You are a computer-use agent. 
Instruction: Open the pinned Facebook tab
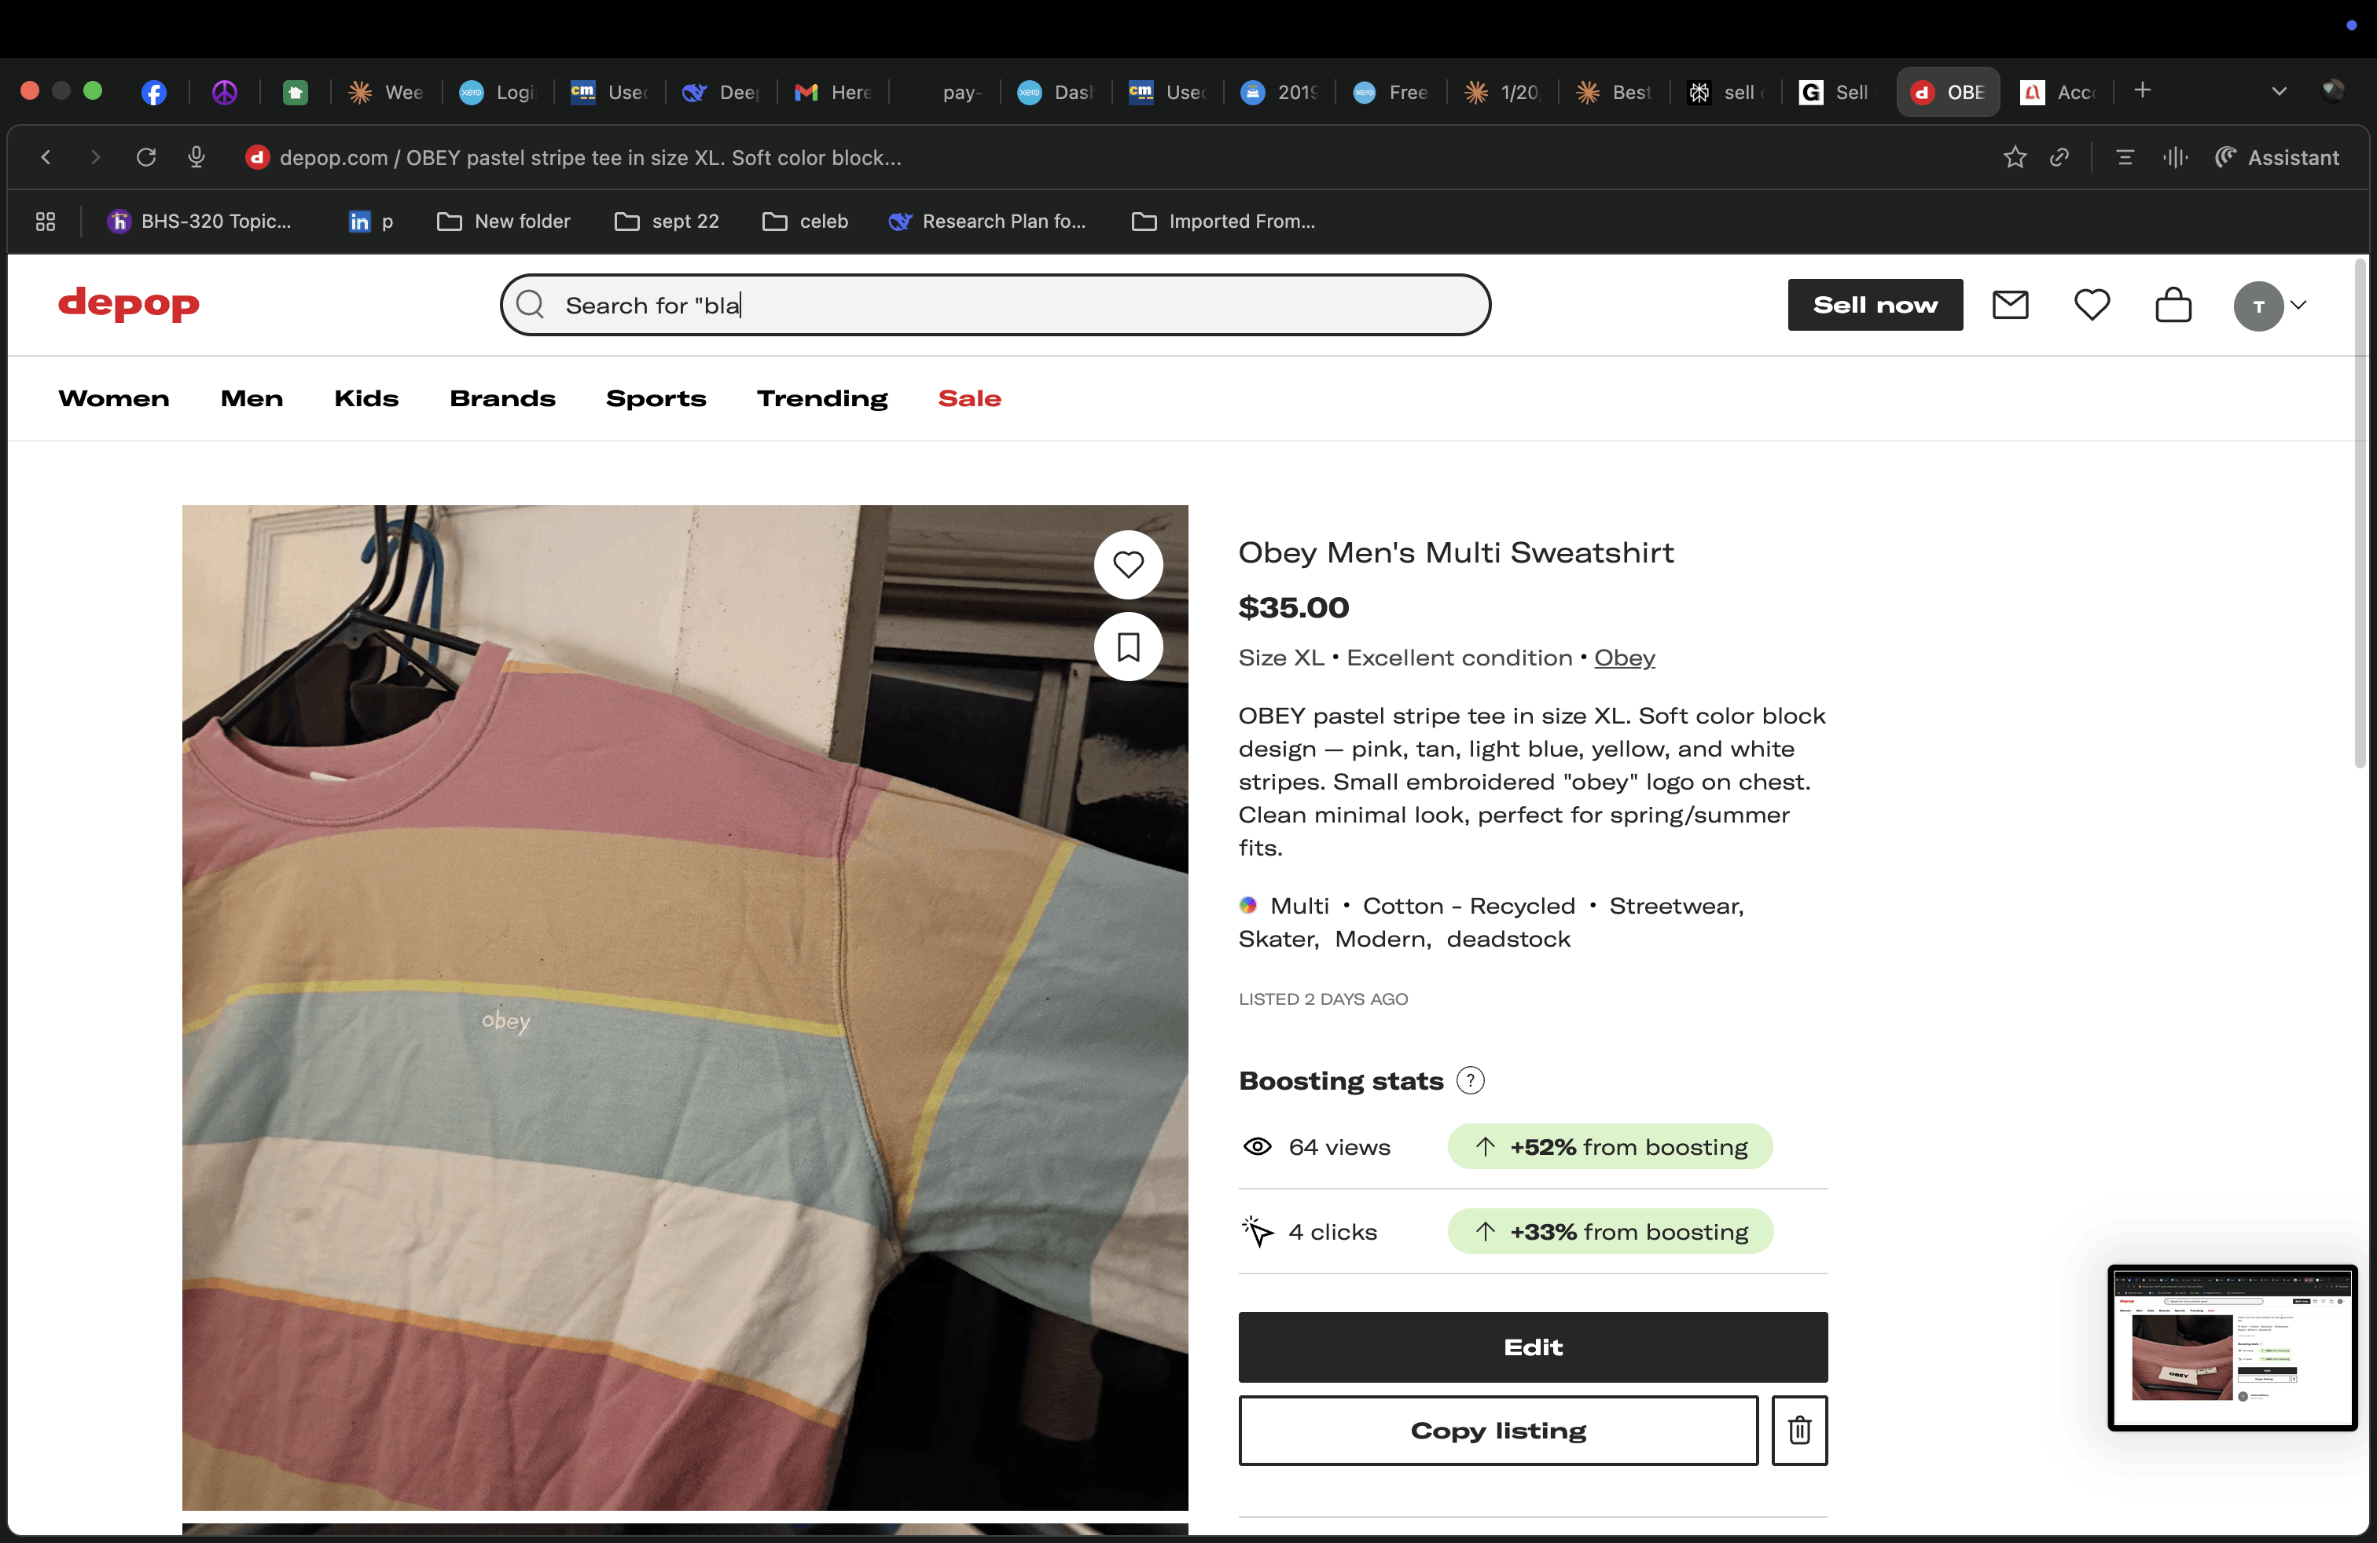point(154,93)
